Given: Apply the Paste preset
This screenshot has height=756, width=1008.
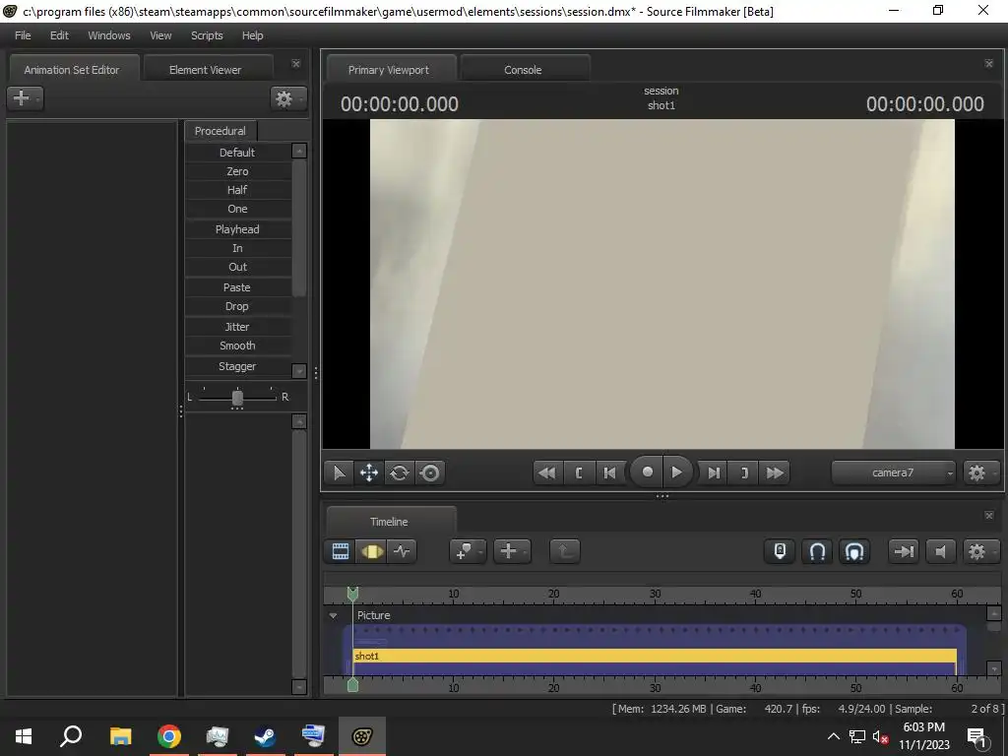Looking at the screenshot, I should [237, 287].
